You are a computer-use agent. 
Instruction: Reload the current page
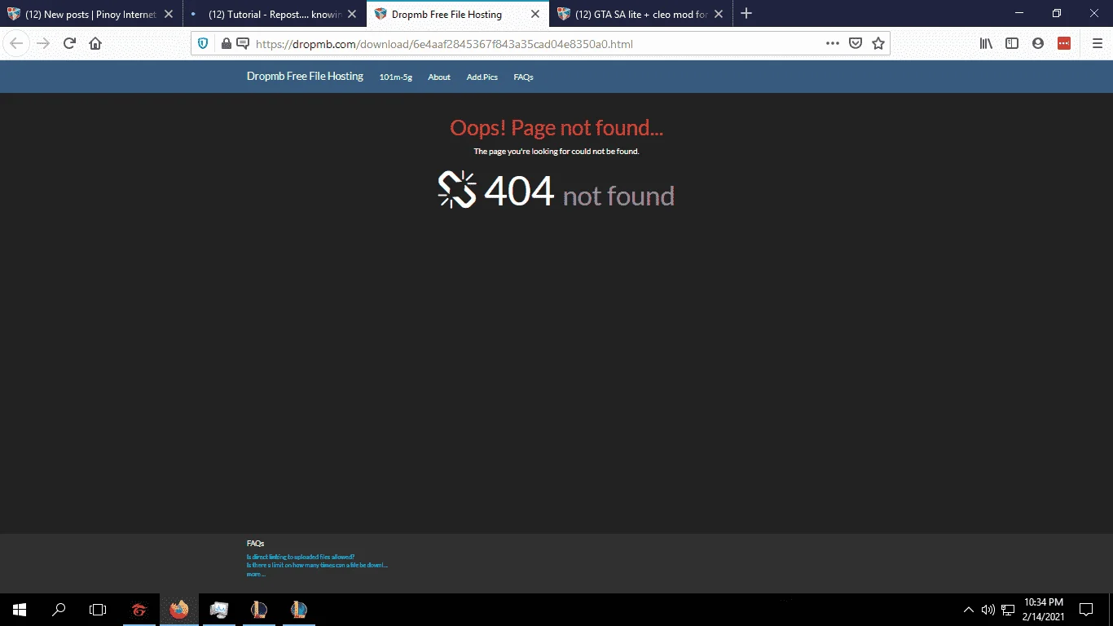pos(69,44)
